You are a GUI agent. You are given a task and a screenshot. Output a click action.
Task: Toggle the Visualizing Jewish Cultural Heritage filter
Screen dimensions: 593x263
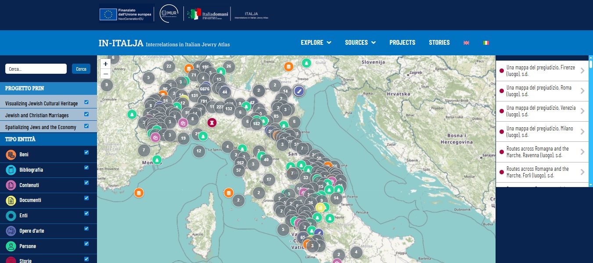click(x=86, y=102)
